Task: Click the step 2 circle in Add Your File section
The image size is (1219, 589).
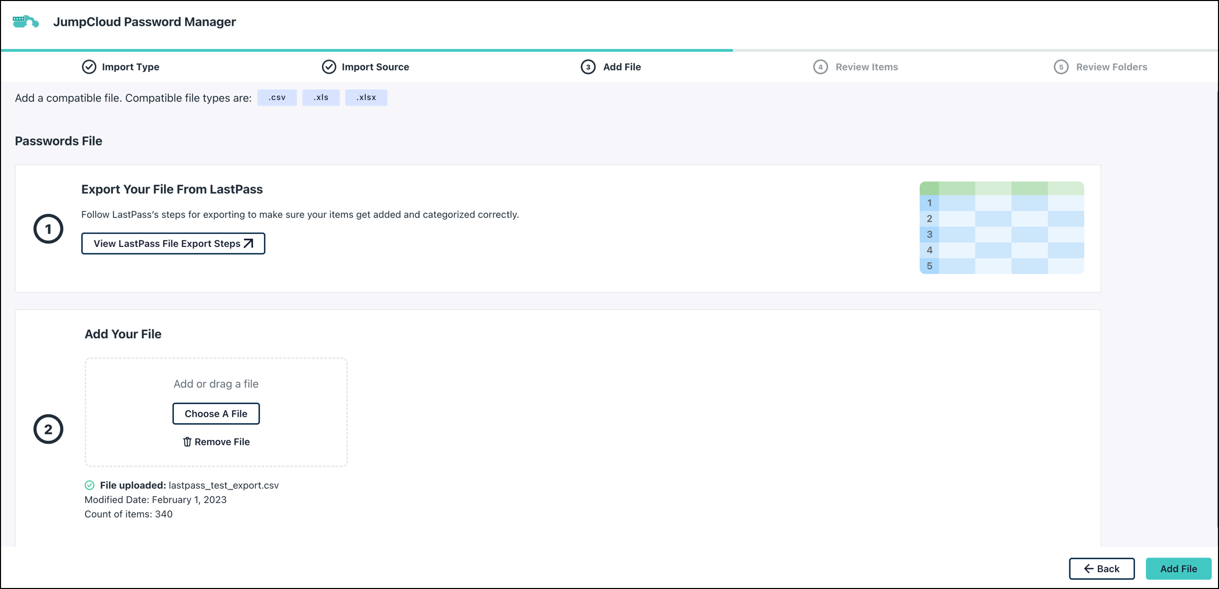Action: point(49,428)
